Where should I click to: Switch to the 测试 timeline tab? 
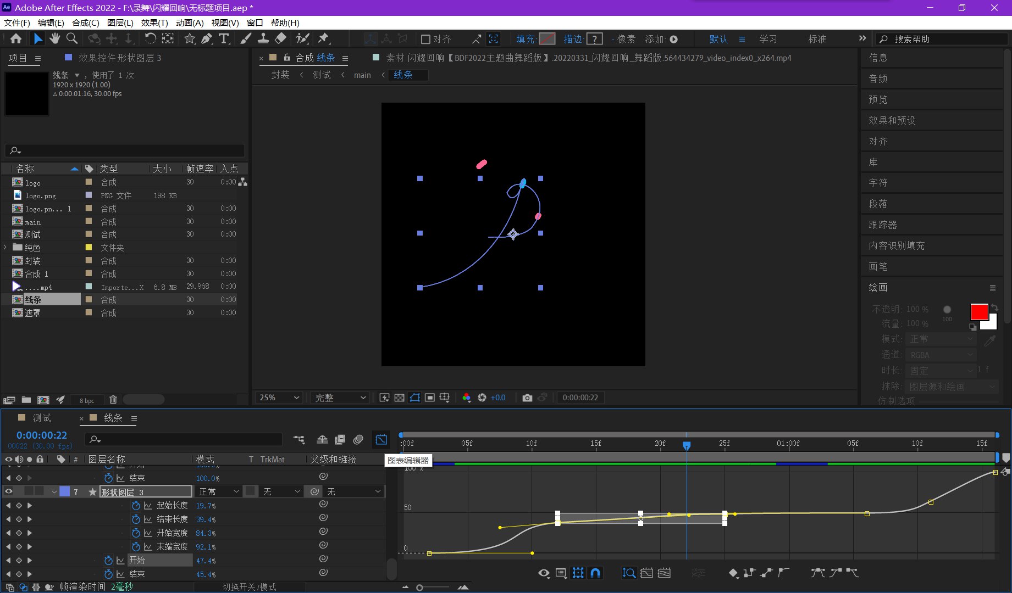pyautogui.click(x=42, y=418)
